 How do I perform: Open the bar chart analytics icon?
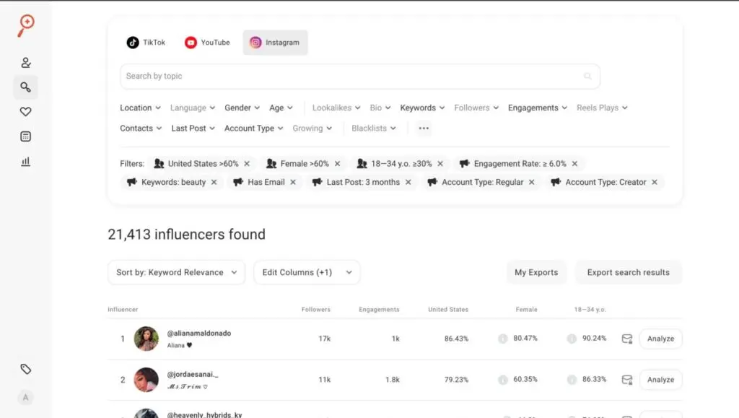click(x=26, y=162)
